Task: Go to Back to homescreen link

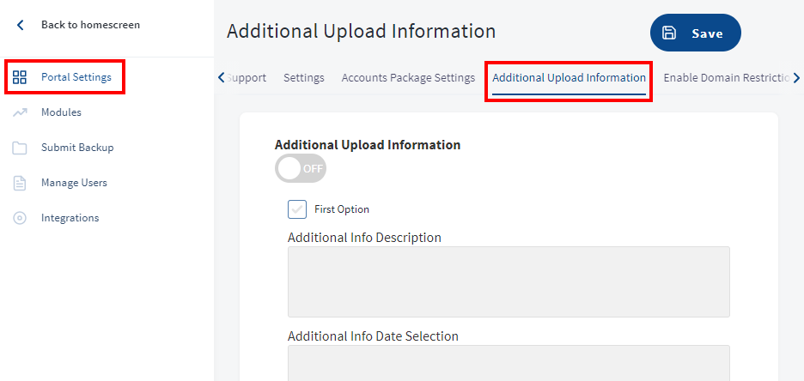Action: pyautogui.click(x=90, y=25)
